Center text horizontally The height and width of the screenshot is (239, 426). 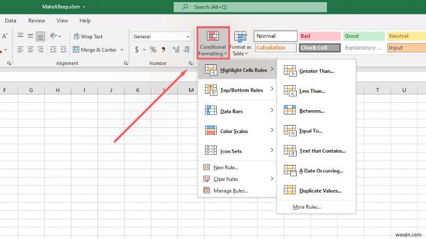click(30, 50)
